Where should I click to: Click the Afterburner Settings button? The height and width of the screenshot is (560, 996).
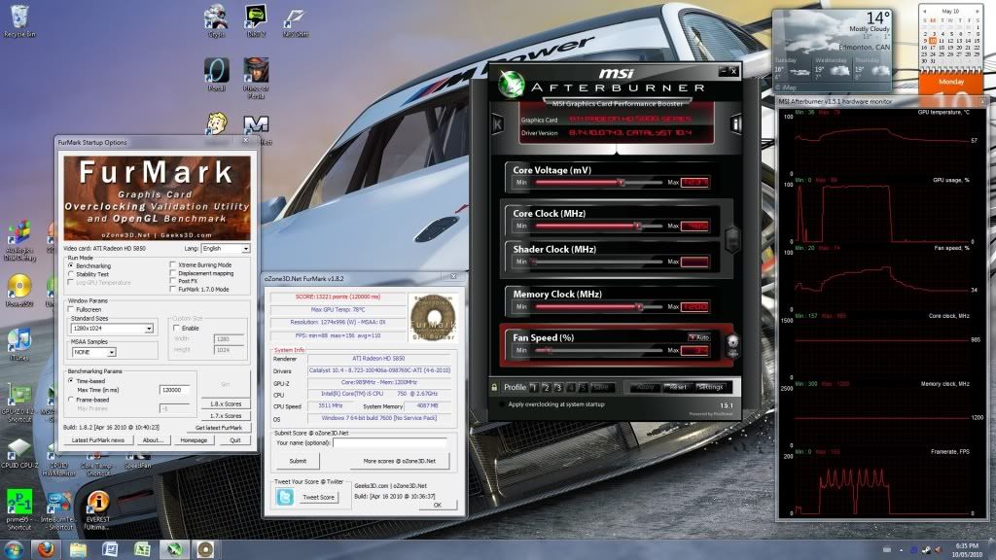(x=709, y=387)
